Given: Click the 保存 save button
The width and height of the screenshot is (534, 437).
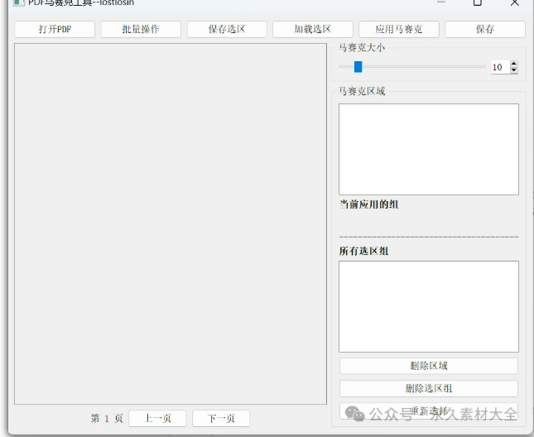Looking at the screenshot, I should pyautogui.click(x=484, y=29).
